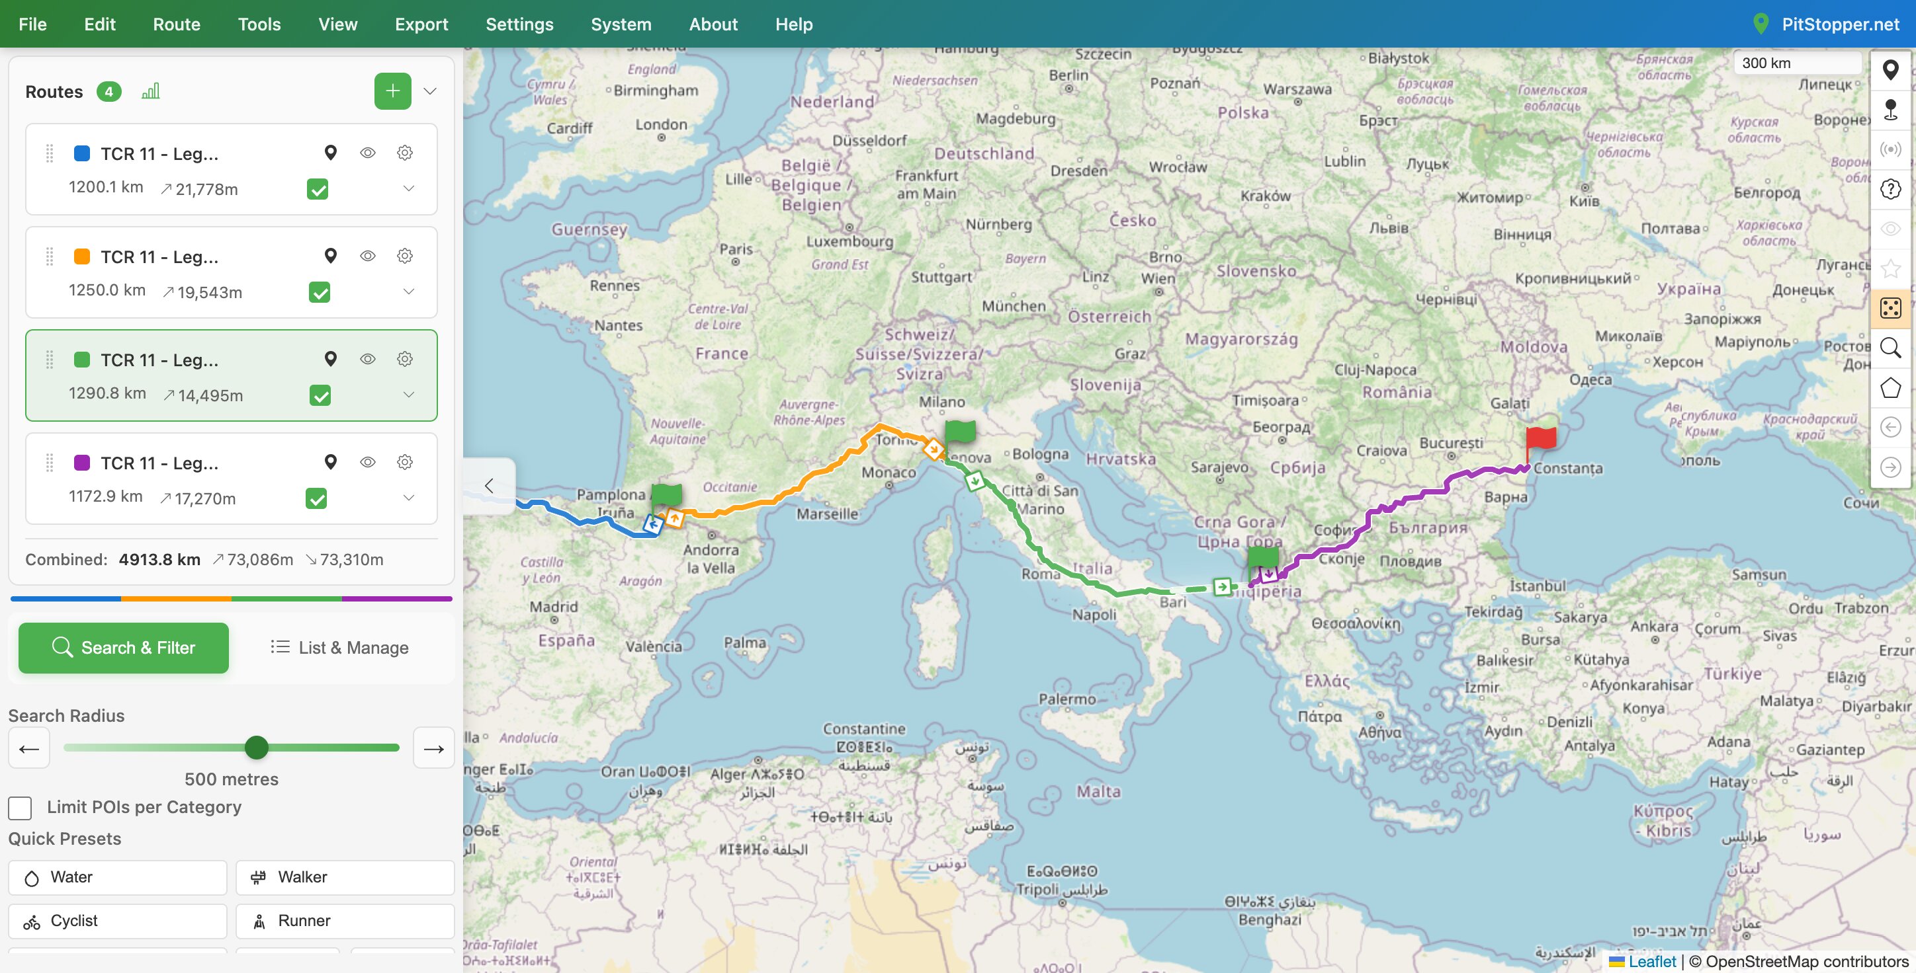
Task: Open the Export menu
Action: click(x=421, y=24)
